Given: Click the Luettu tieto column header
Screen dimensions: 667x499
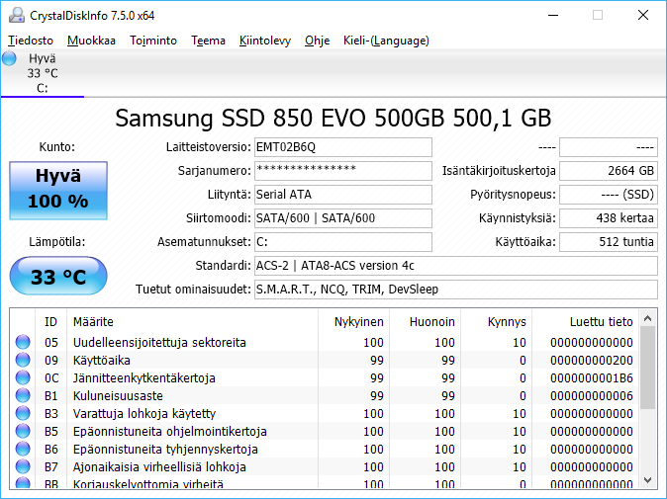Looking at the screenshot, I should point(585,322).
